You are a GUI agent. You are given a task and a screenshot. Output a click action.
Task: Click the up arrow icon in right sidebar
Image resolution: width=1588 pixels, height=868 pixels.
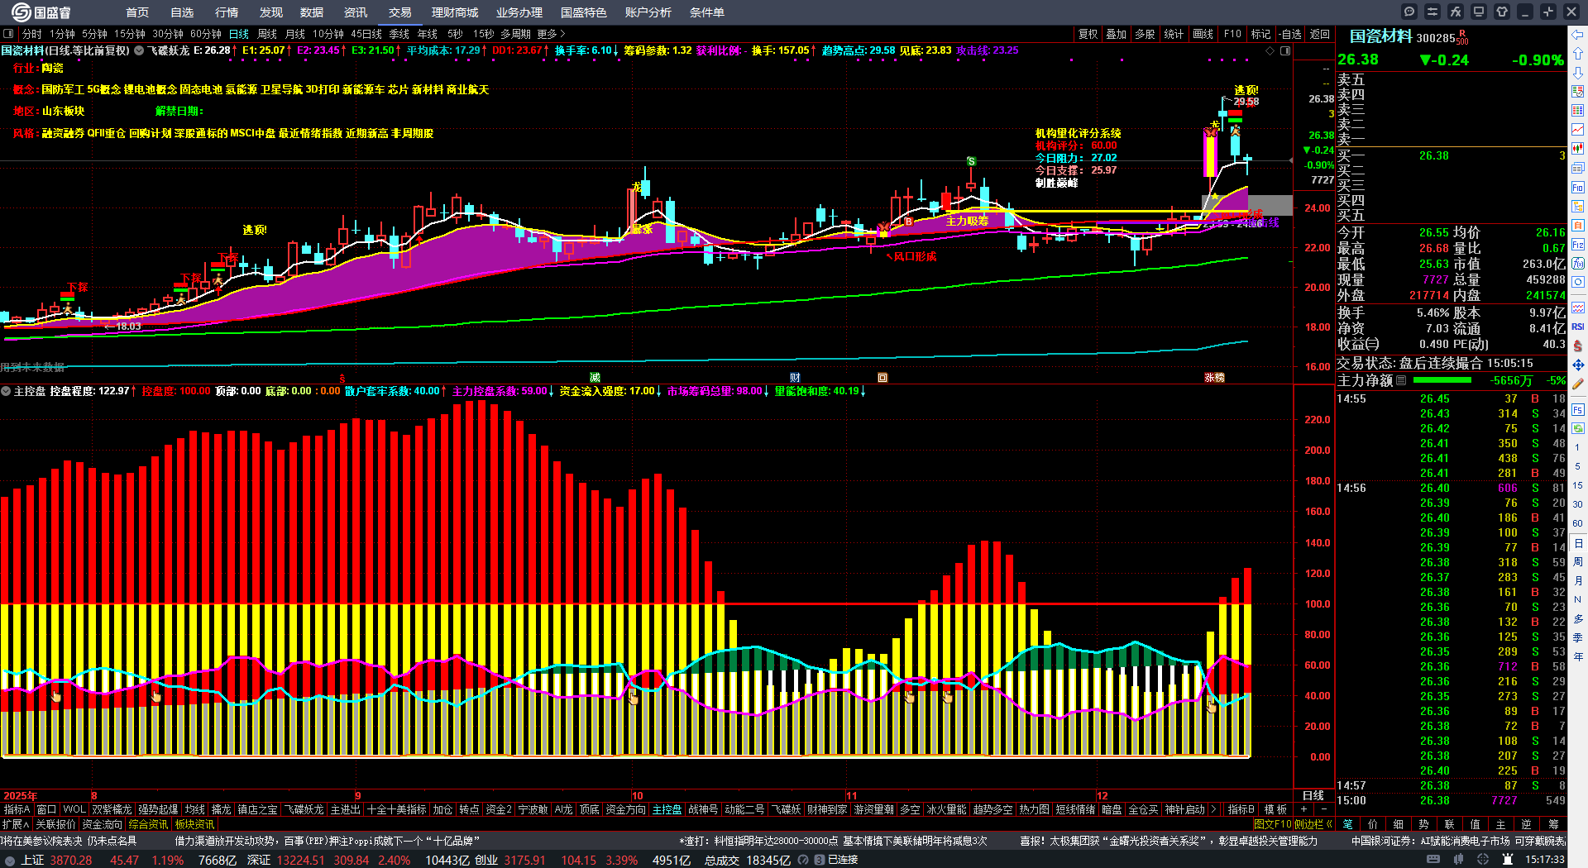point(1578,54)
